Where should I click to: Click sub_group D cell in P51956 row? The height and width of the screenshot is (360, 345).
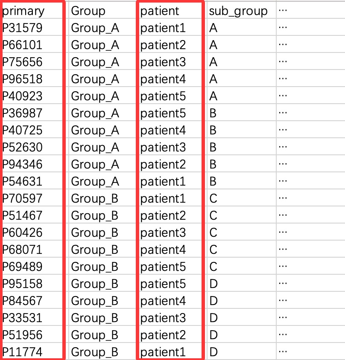[x=213, y=335]
